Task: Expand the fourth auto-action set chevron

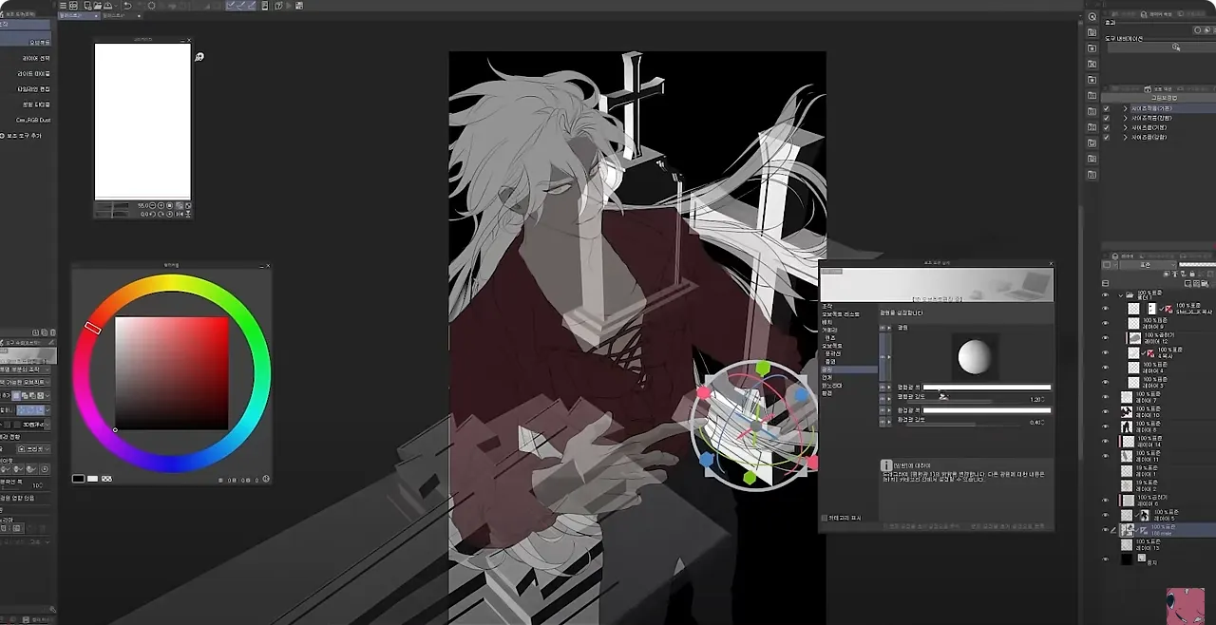Action: pos(1125,138)
